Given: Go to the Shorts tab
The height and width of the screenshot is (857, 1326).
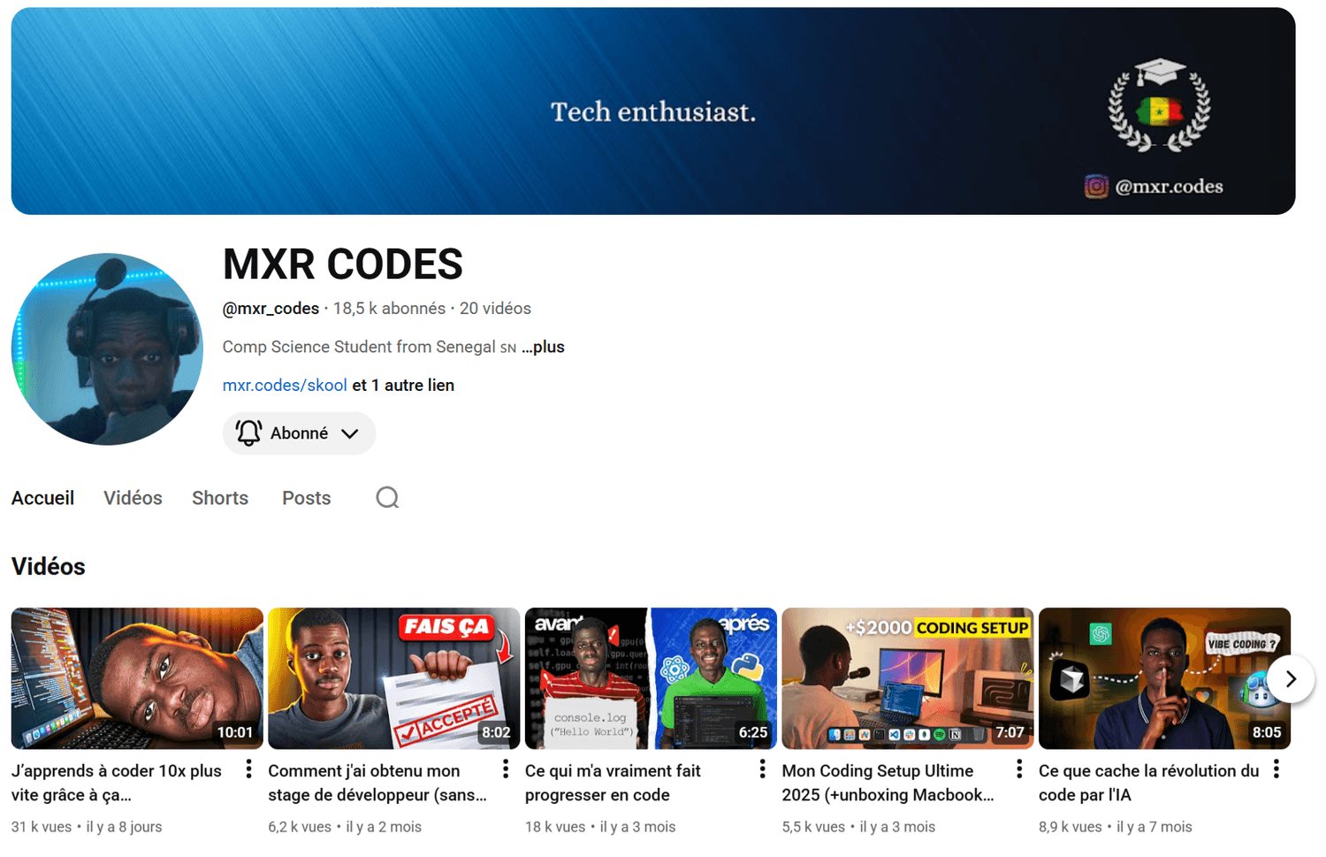Looking at the screenshot, I should click(x=220, y=498).
